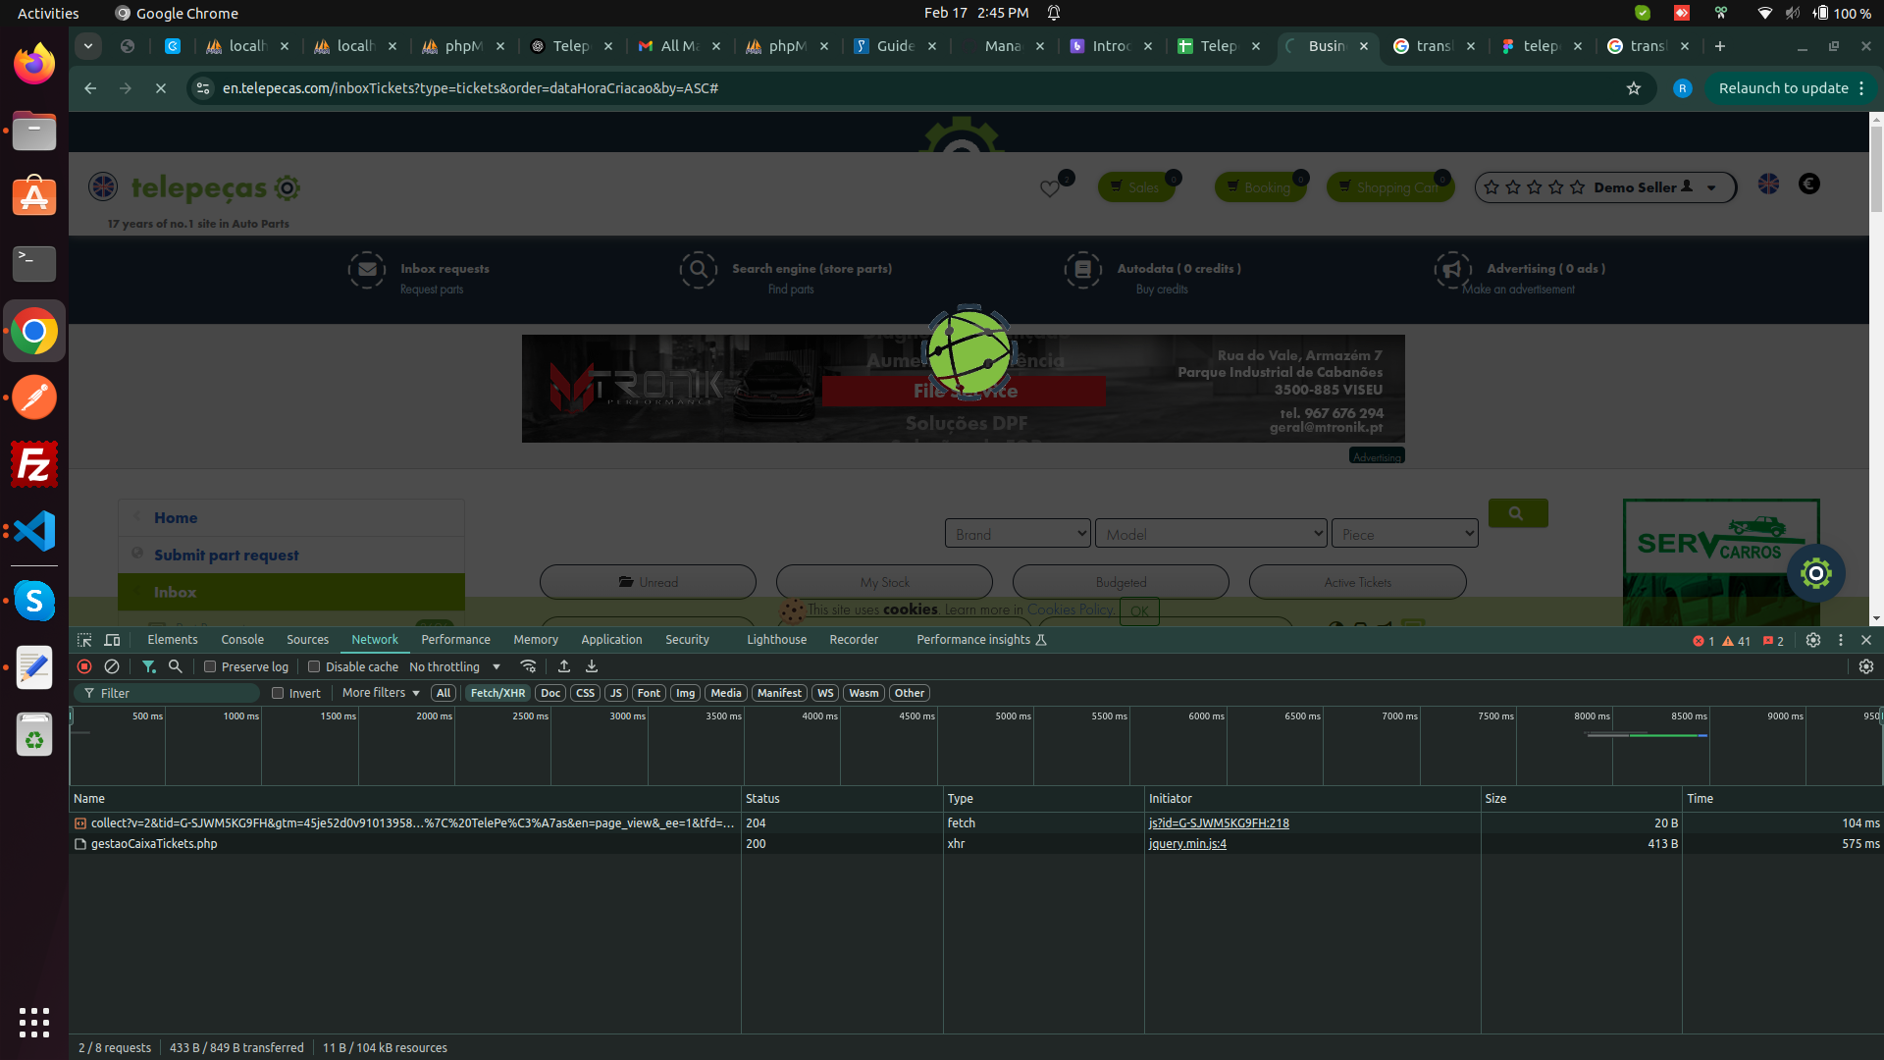Open the Application tab in DevTools
1884x1060 pixels.
611,640
